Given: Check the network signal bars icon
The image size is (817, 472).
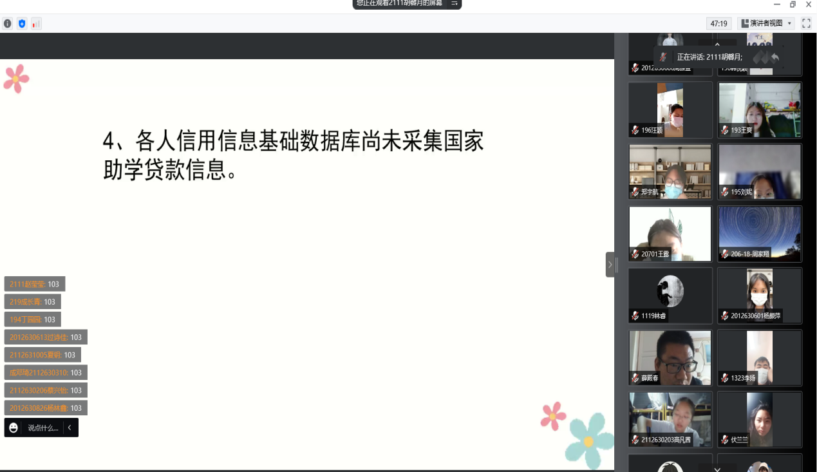Looking at the screenshot, I should 36,24.
